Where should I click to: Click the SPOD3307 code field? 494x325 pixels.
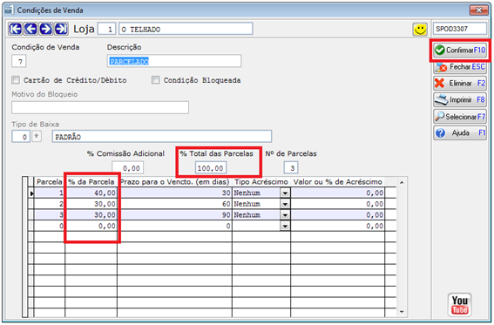click(x=460, y=29)
